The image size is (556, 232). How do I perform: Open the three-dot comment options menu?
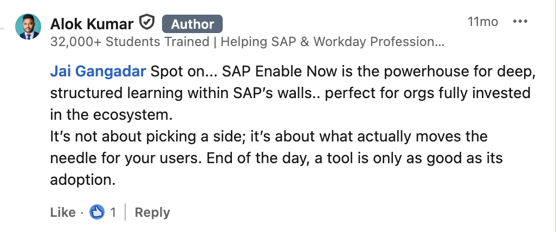(x=520, y=22)
